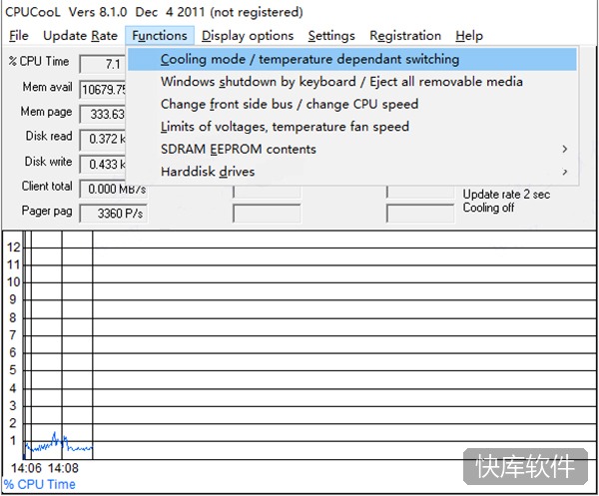Click the Client total 0.000 MB/s field
Screen dimensions: 599x496
pyautogui.click(x=114, y=189)
